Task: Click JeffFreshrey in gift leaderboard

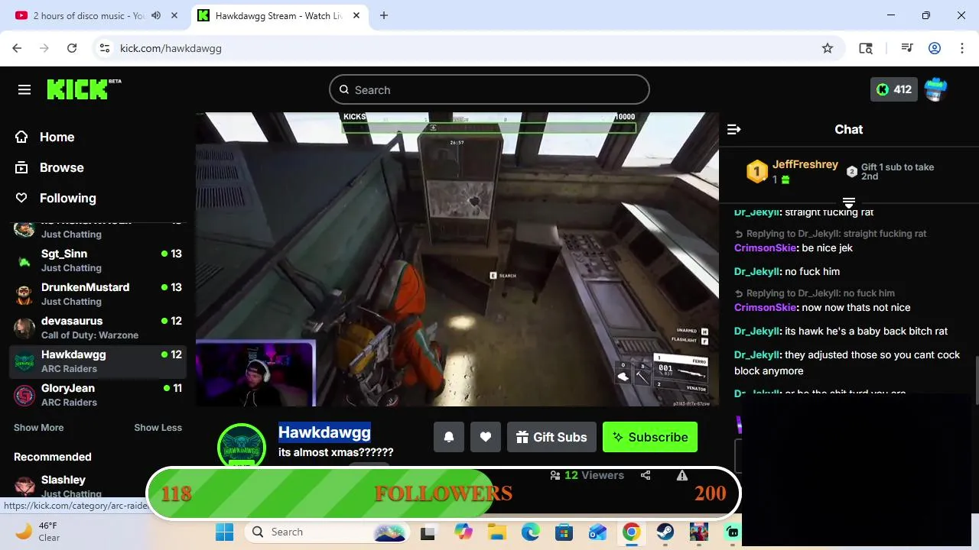Action: point(805,165)
